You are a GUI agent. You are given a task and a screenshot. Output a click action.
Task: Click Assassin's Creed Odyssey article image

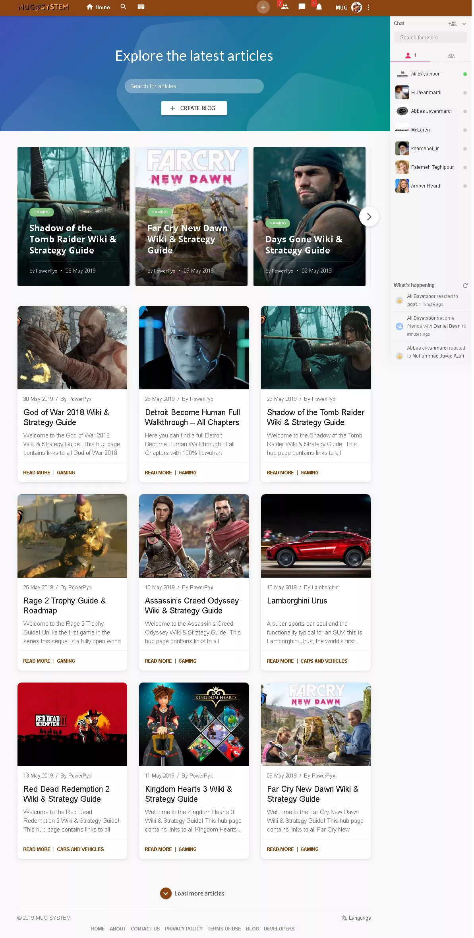click(x=194, y=536)
